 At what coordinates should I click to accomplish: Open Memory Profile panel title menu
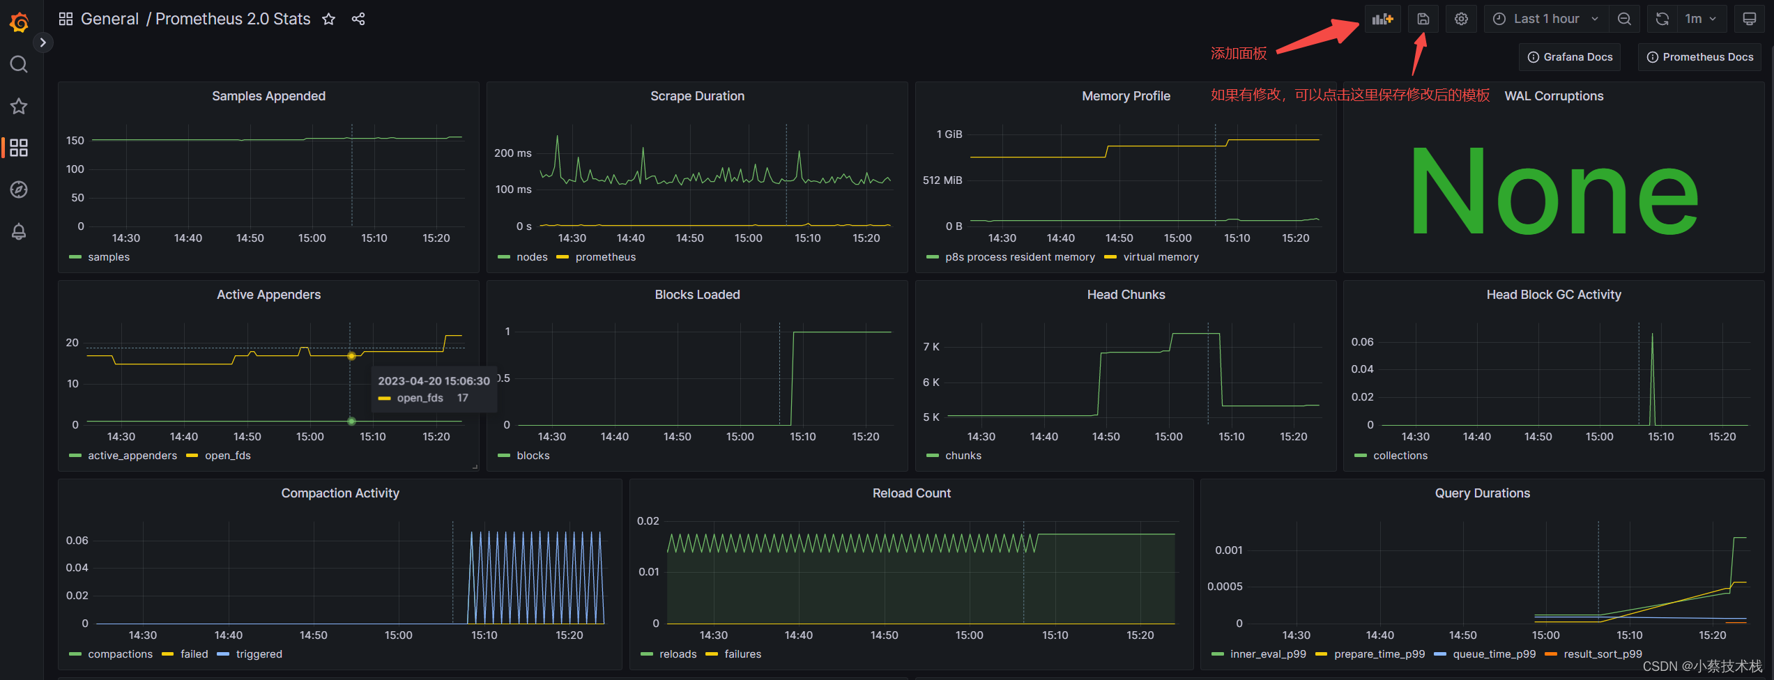1126,96
